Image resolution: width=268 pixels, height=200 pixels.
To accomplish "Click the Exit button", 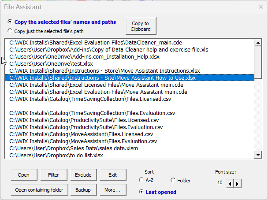I will pyautogui.click(x=113, y=175).
